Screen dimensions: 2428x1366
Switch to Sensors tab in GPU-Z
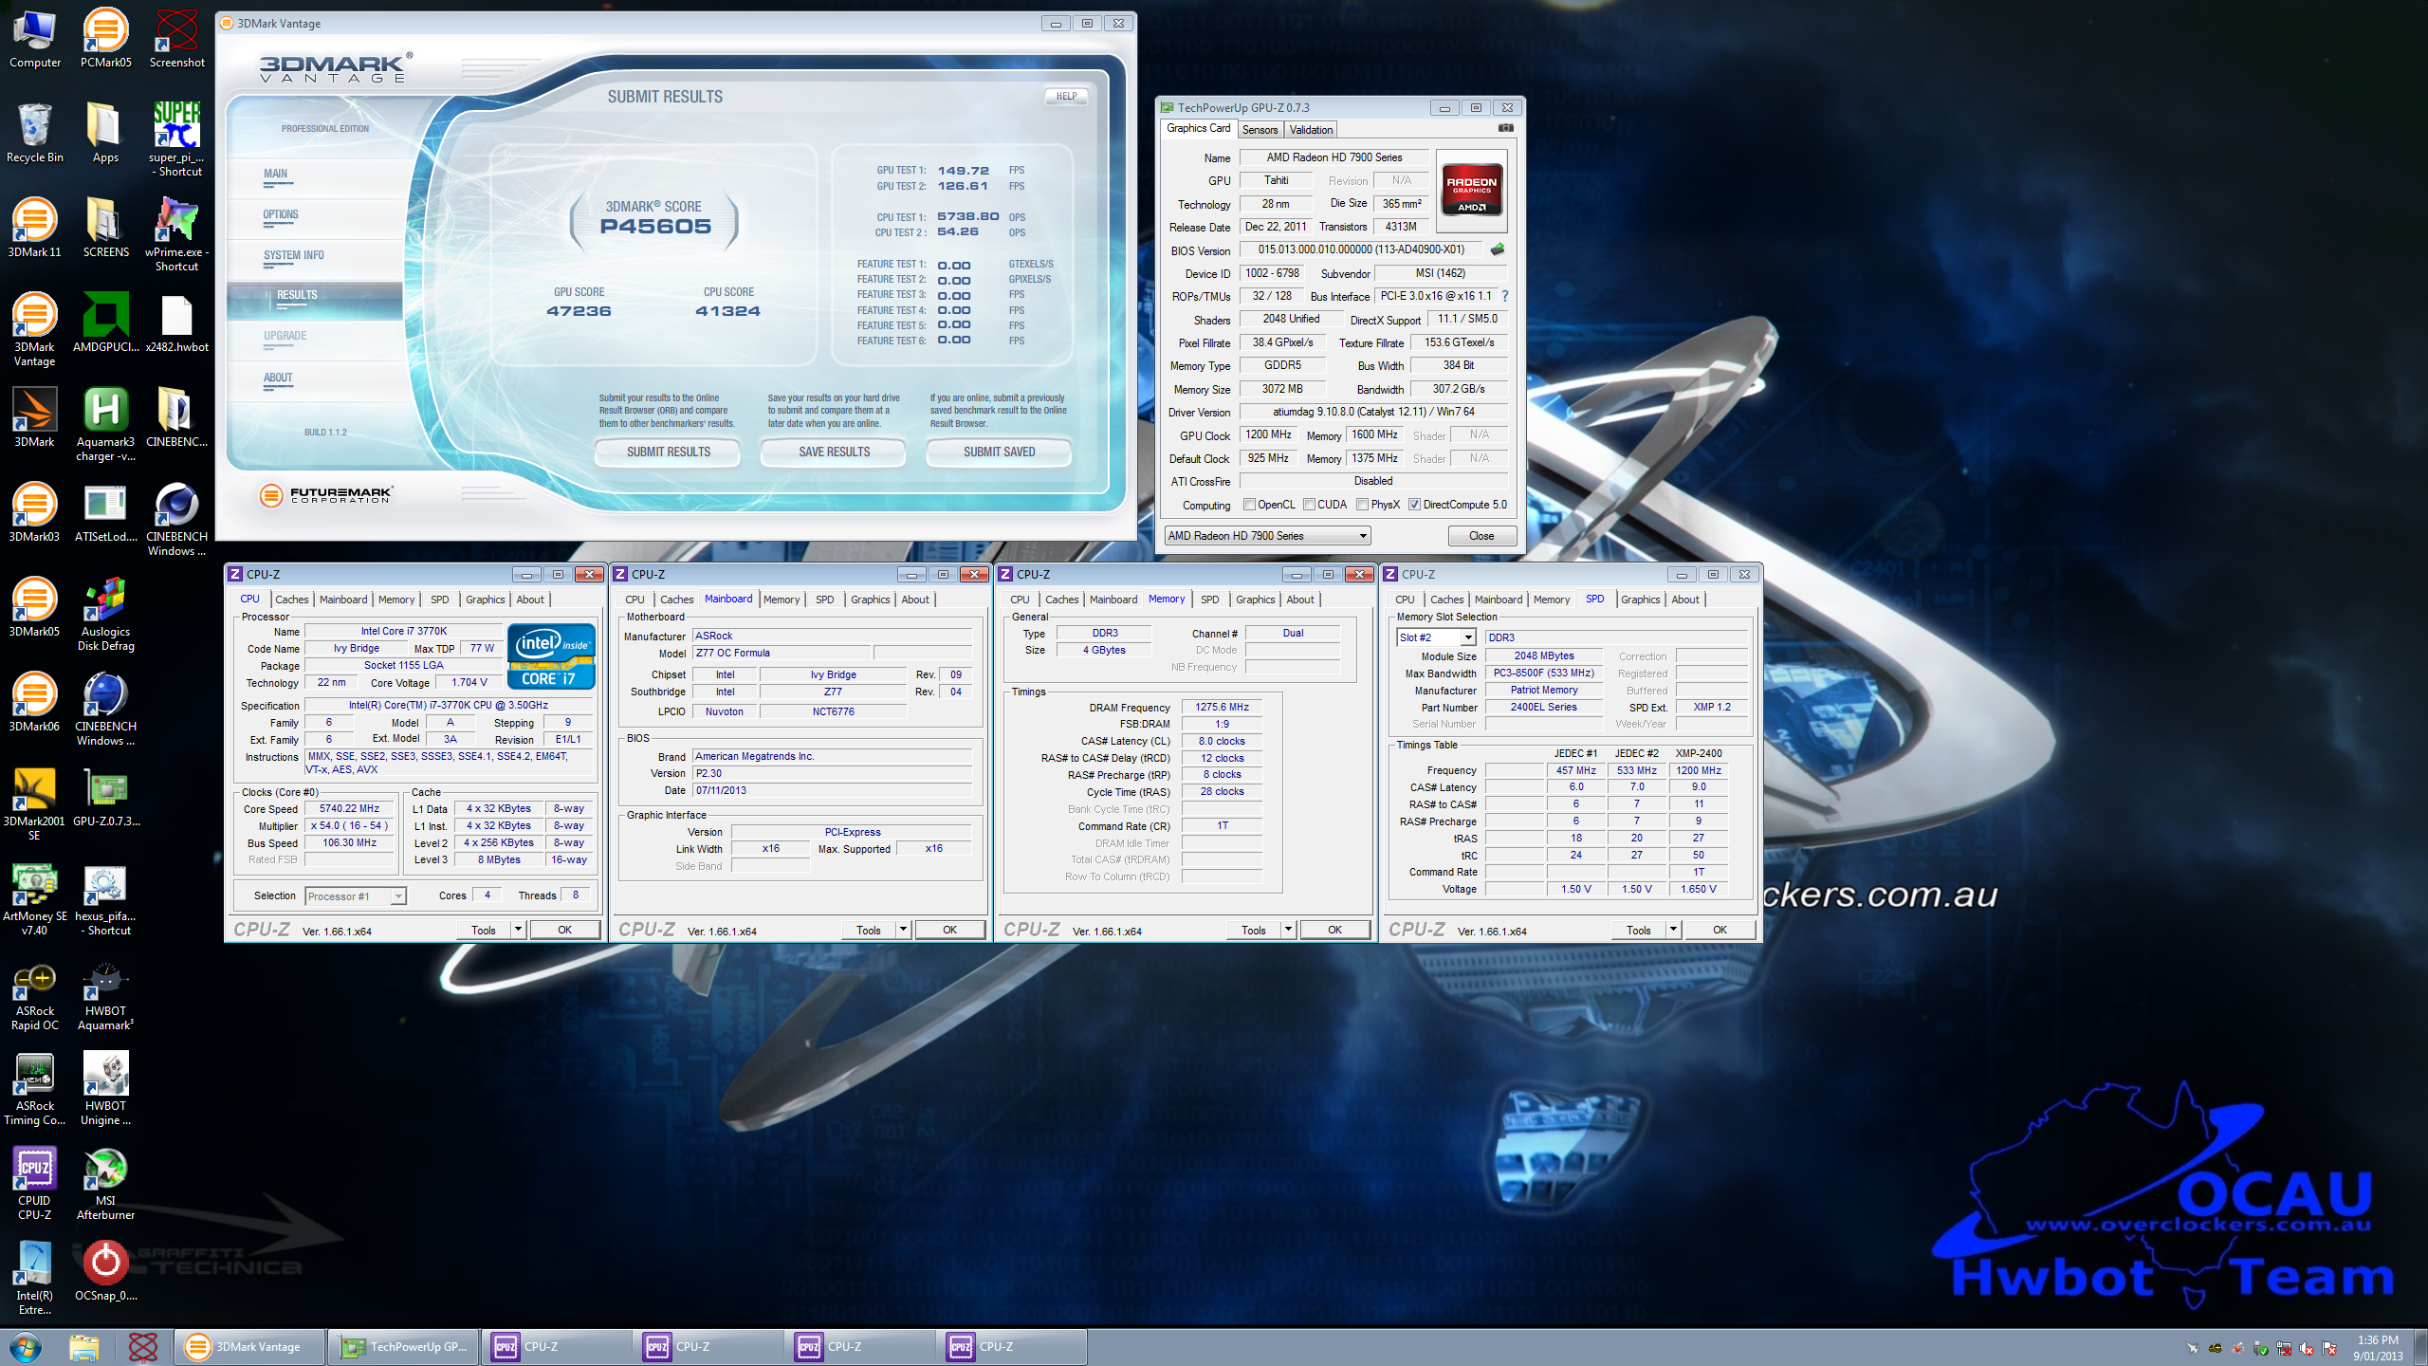coord(1260,130)
